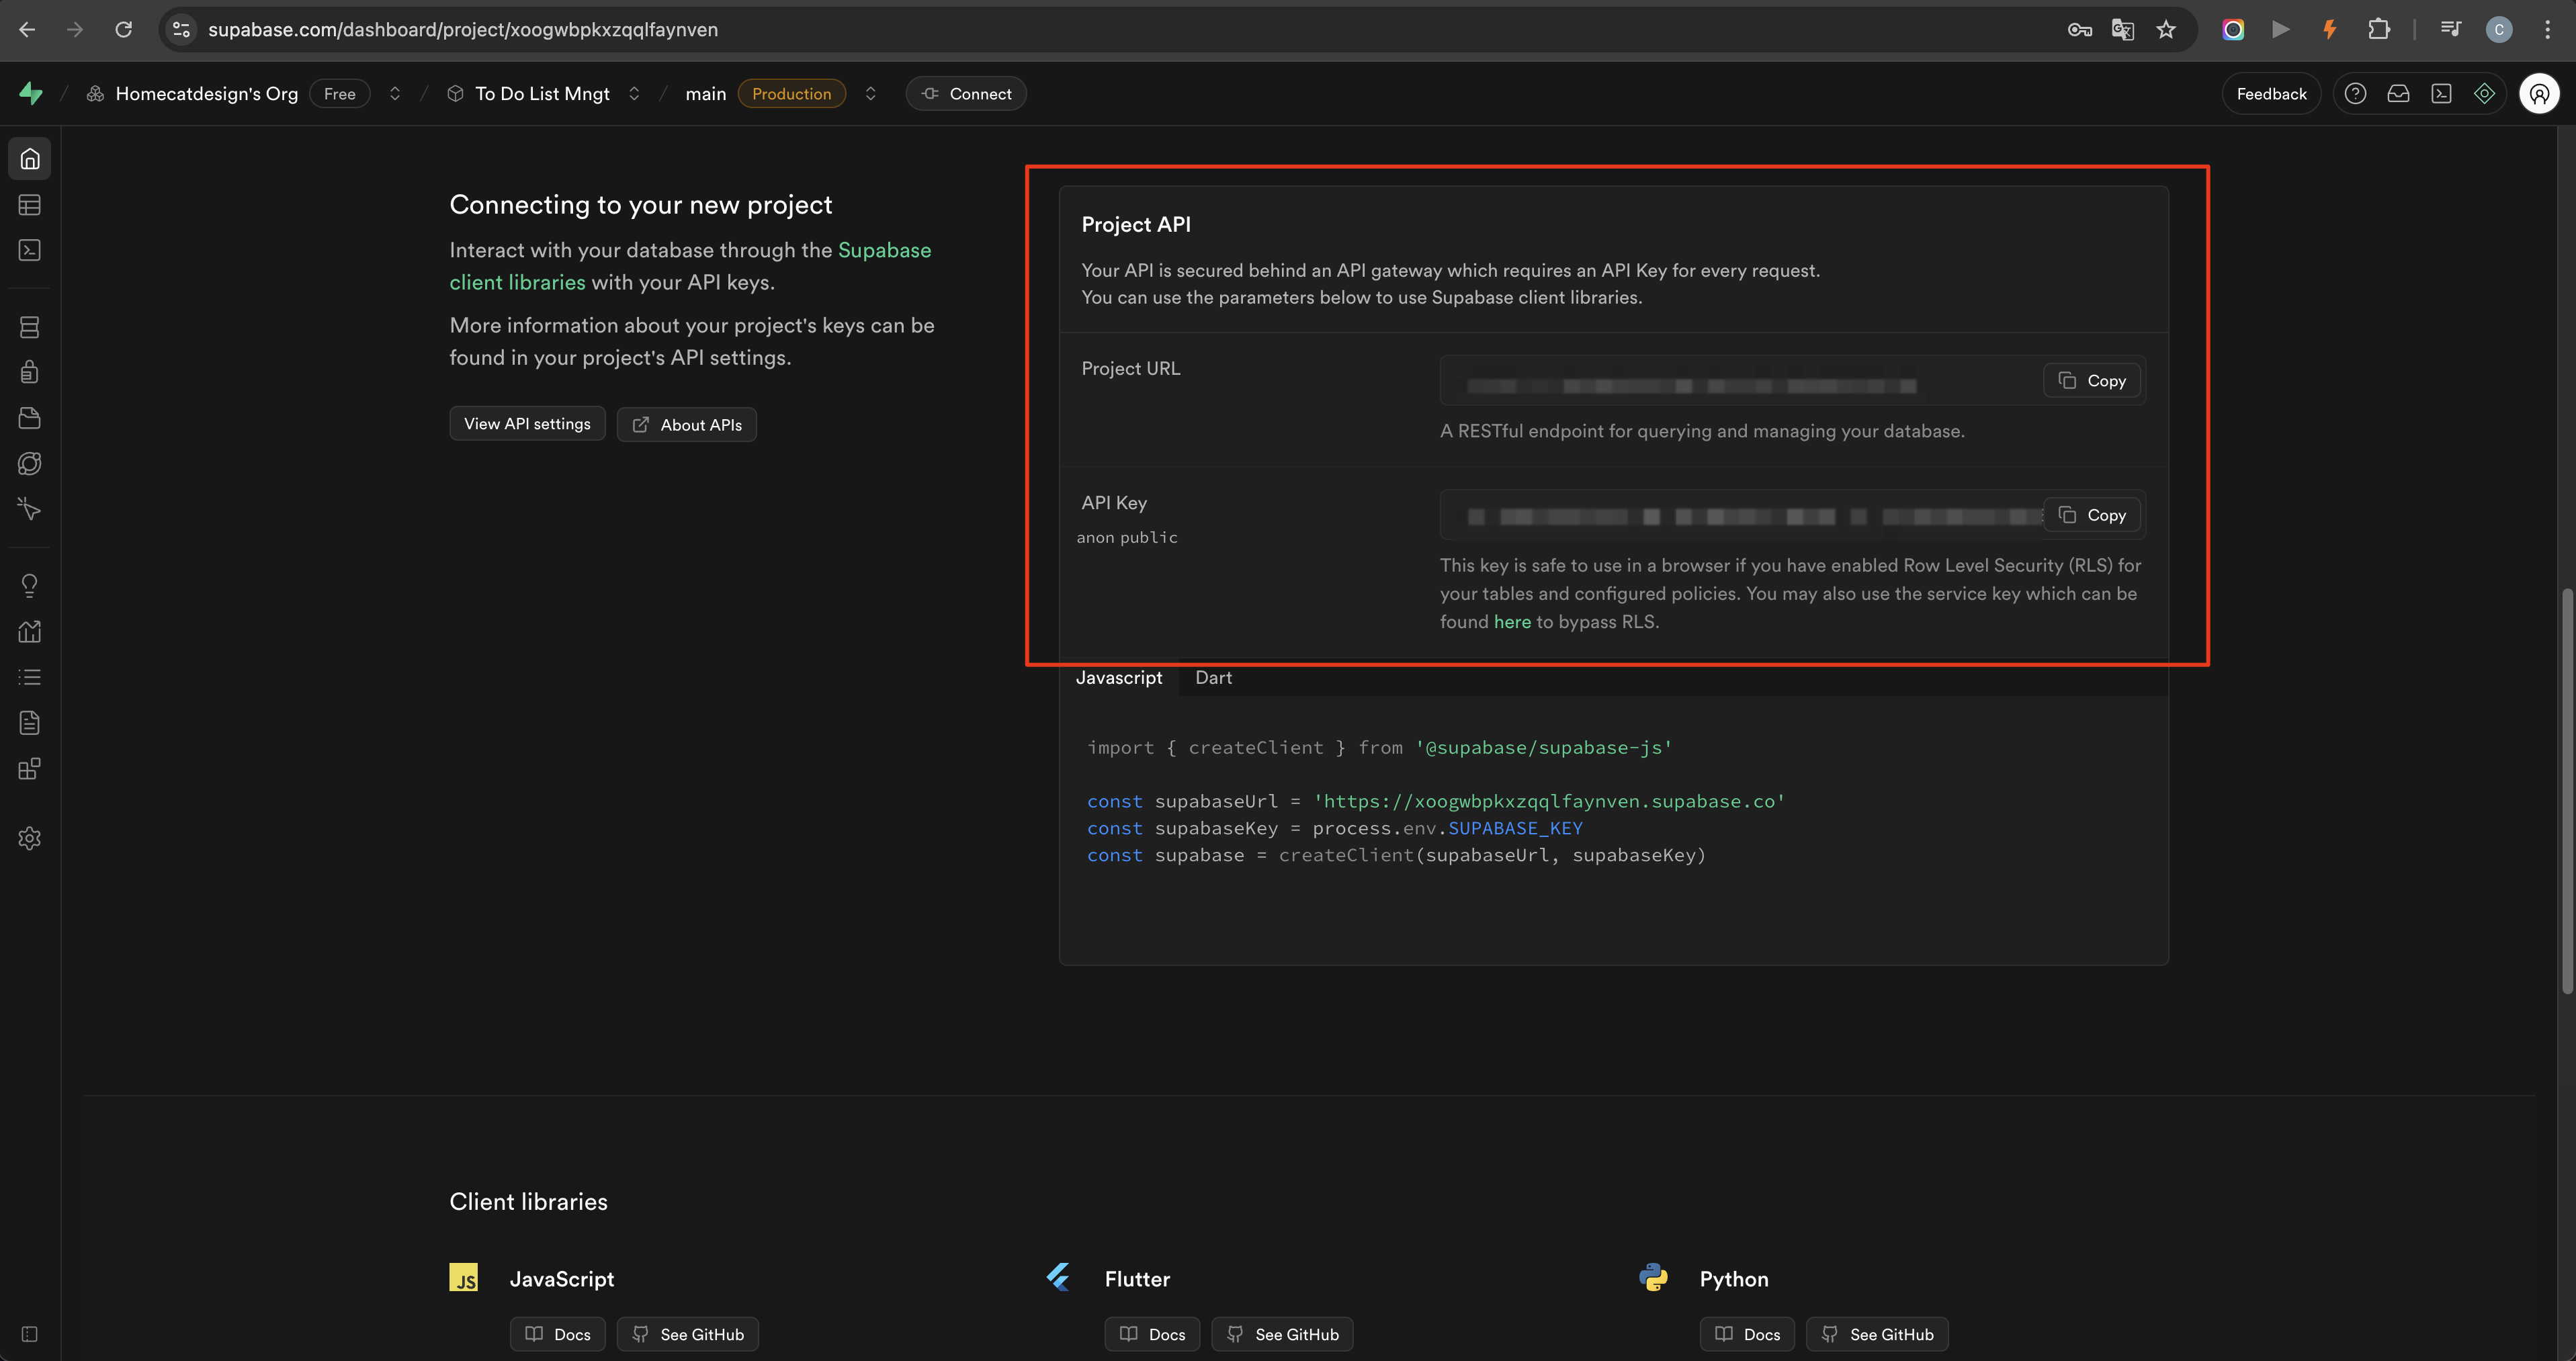Image resolution: width=2576 pixels, height=1361 pixels.
Task: Open the Edge Functions sidebar icon
Action: coord(30,464)
